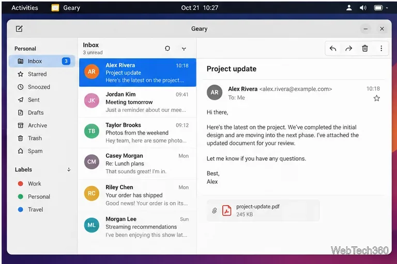This screenshot has height=264, width=397.
Task: Click the Project update subject heading
Action: click(x=232, y=69)
